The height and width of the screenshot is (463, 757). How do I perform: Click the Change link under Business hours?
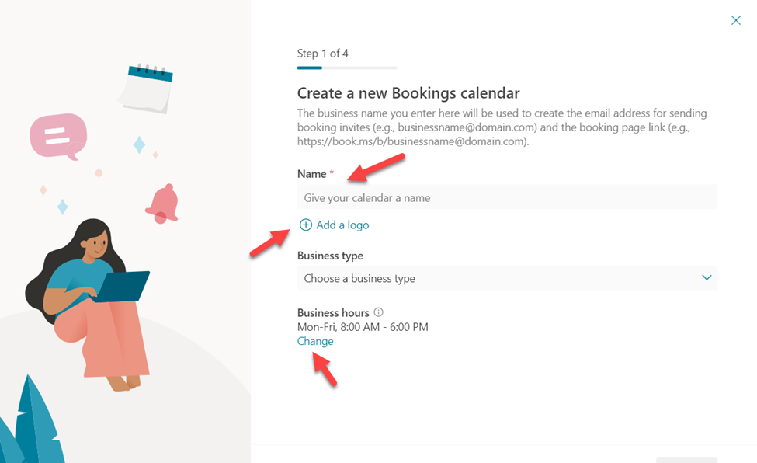pos(315,341)
